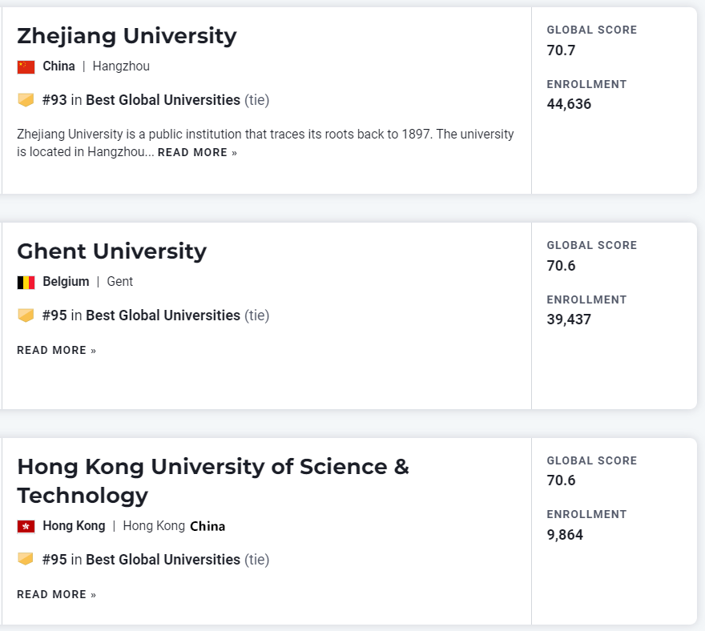This screenshot has width=705, height=631.
Task: Click Best Global Universities link for Hong Kong University
Action: (163, 560)
